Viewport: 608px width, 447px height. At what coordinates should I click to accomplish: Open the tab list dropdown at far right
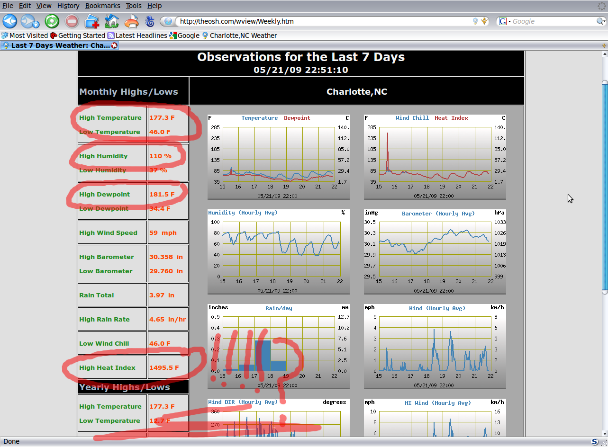click(604, 45)
